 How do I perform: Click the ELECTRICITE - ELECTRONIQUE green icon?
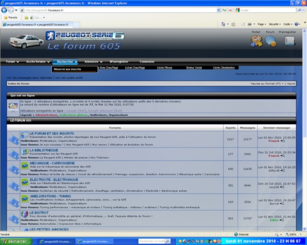(x=25, y=182)
